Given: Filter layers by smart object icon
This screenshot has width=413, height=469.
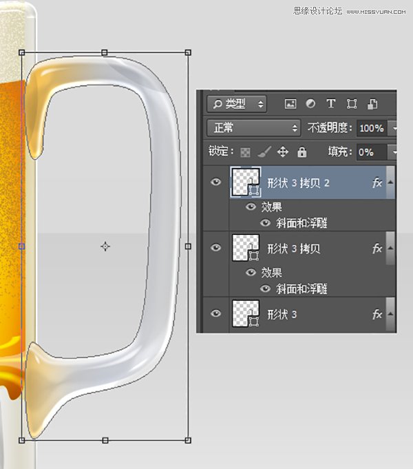Looking at the screenshot, I should (372, 104).
